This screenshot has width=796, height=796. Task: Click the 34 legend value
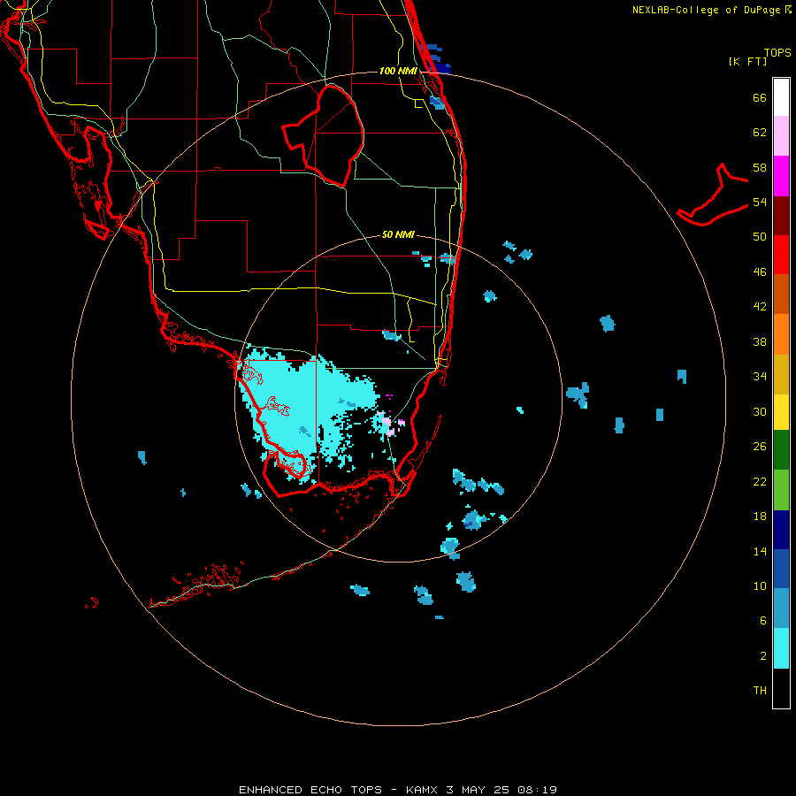[760, 377]
